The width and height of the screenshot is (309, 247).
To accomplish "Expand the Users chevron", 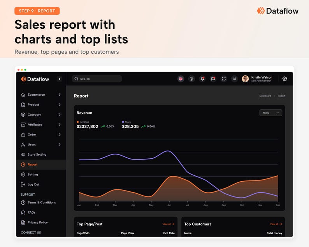I will 59,145.
